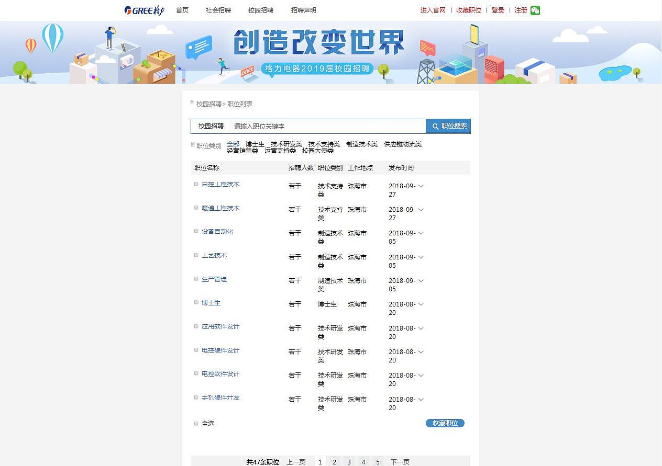
Task: Go to page 3 in pagination
Action: click(x=349, y=462)
